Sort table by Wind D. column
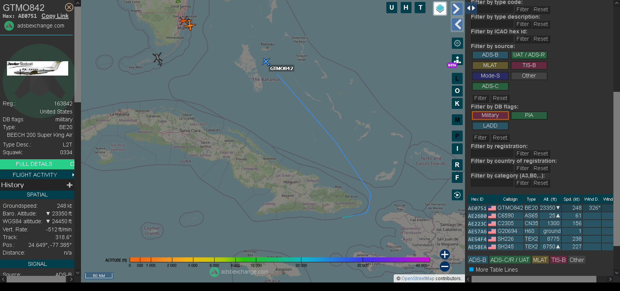Viewport: 620px width, 291px height. point(592,199)
